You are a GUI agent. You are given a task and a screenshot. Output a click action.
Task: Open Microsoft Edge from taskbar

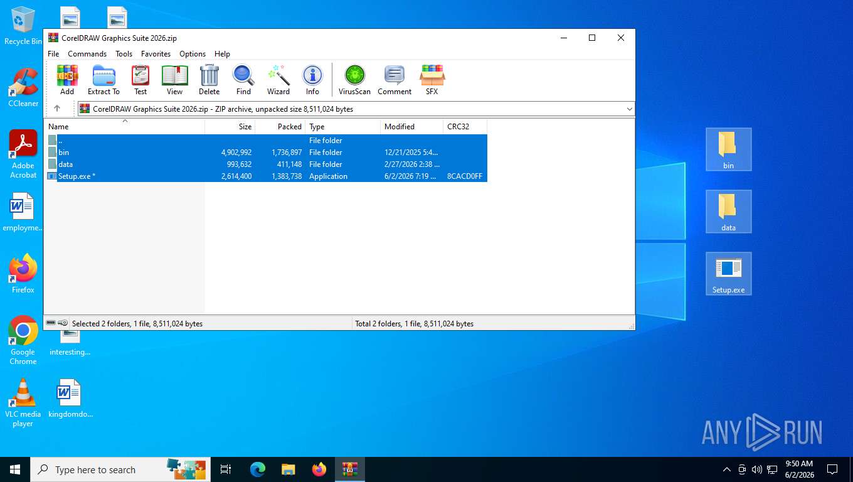click(258, 469)
